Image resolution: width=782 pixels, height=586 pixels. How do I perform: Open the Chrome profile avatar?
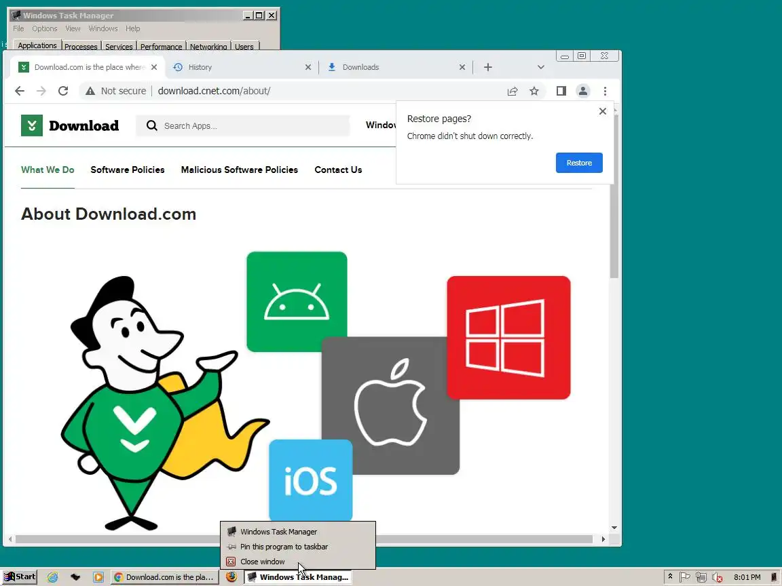click(x=582, y=91)
